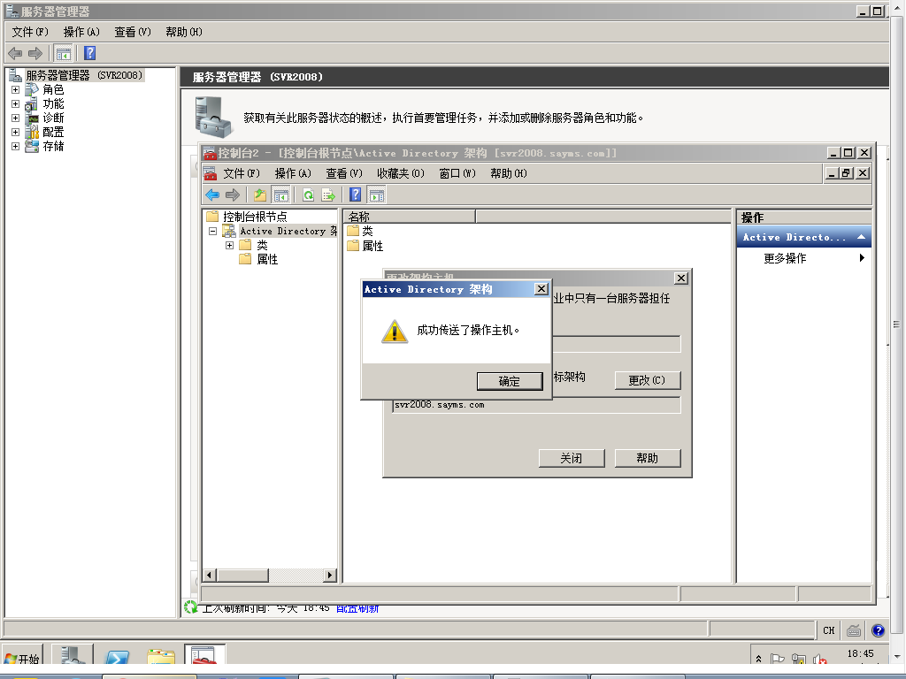This screenshot has height=679, width=906.
Task: Open 收藏夹(O) menu in console window
Action: click(400, 173)
